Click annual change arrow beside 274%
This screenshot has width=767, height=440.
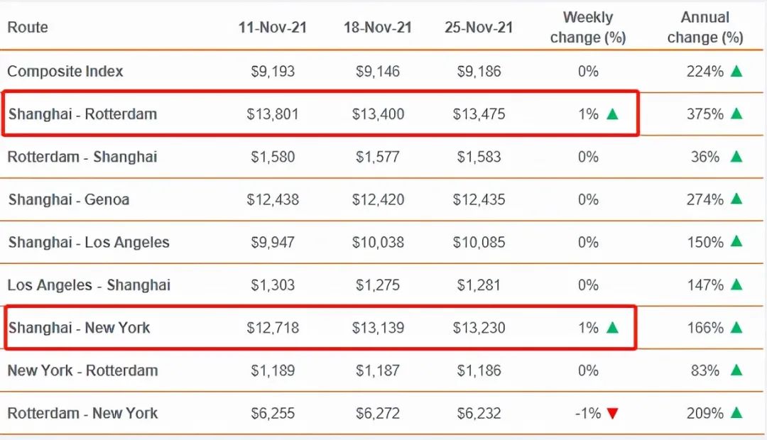pos(736,199)
